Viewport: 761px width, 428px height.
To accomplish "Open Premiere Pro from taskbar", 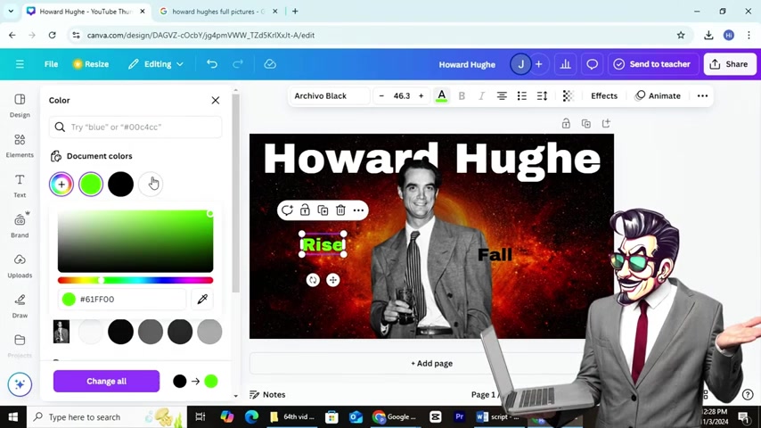I will click(x=459, y=416).
